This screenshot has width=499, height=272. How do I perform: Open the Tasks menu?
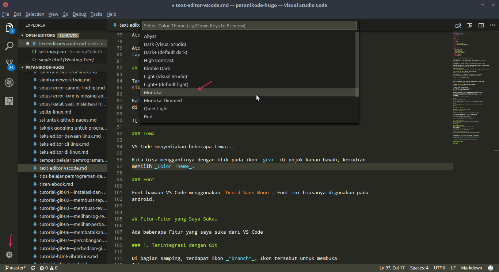click(96, 14)
